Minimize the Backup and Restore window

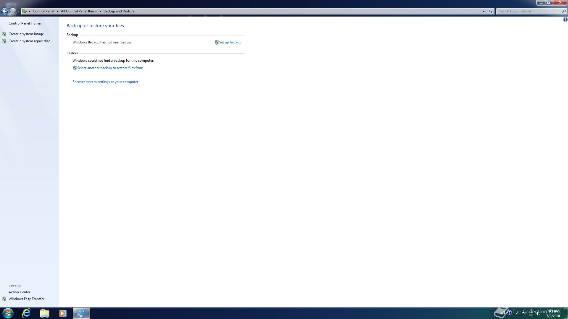pyautogui.click(x=541, y=2)
